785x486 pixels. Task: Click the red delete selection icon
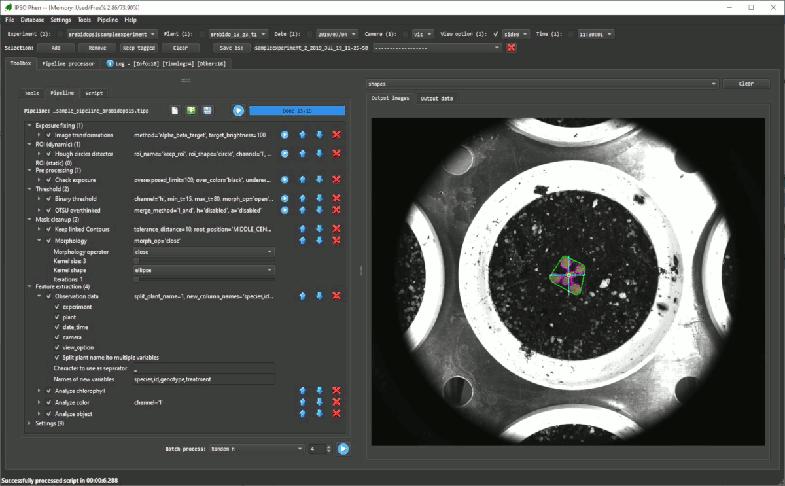[512, 48]
